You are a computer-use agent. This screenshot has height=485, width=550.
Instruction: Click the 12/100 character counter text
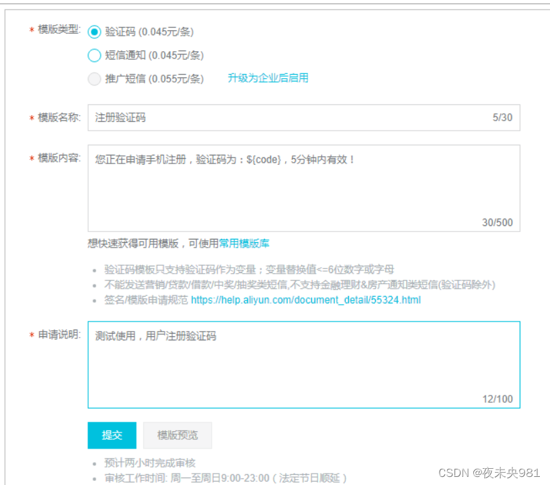(498, 399)
